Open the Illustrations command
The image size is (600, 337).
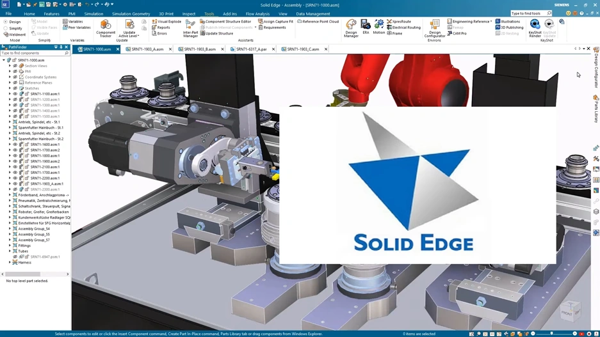(508, 21)
